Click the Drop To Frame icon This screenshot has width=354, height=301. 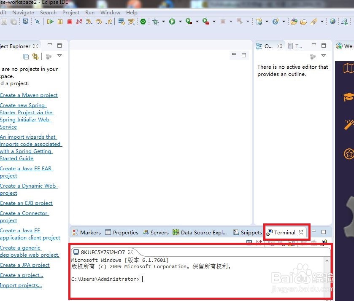(x=122, y=21)
